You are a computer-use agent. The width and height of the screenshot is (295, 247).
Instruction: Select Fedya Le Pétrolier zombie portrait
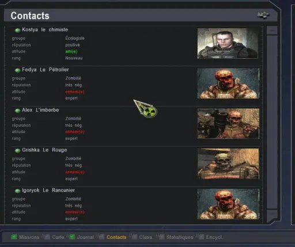click(228, 83)
